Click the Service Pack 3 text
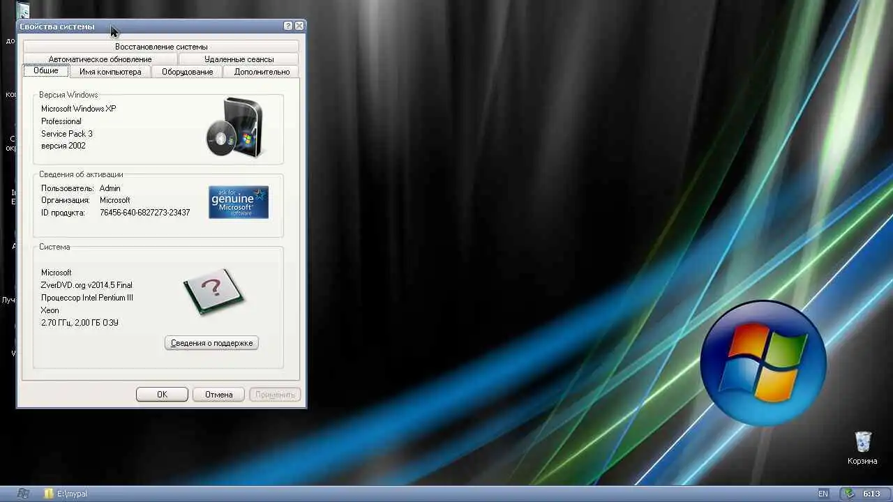The width and height of the screenshot is (893, 502). pos(66,134)
